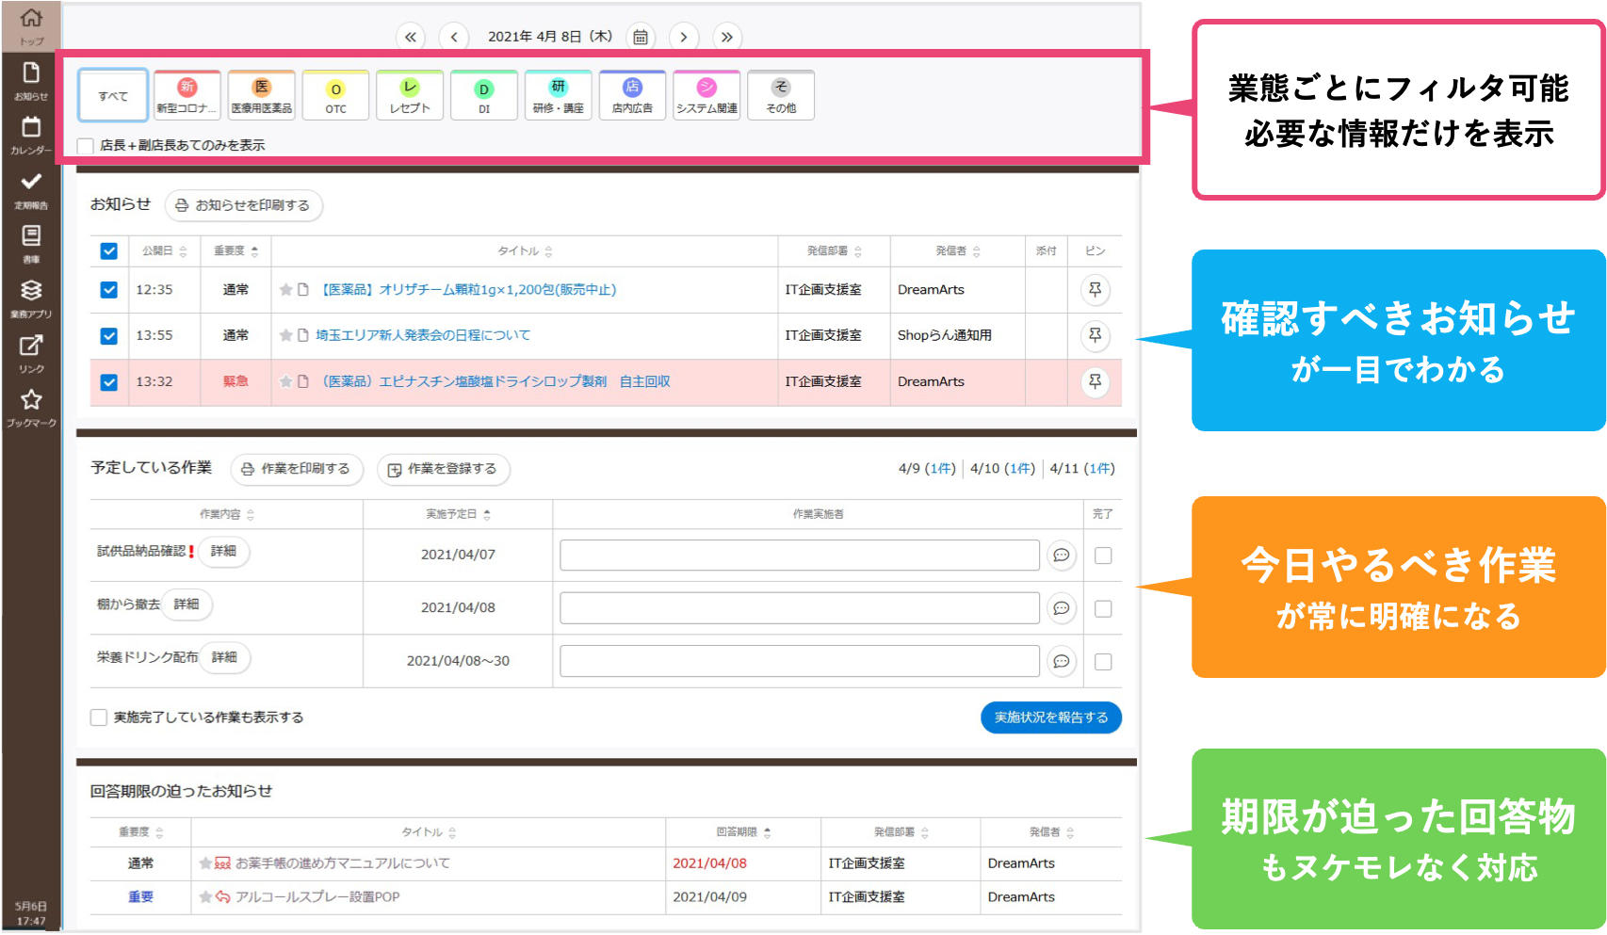The image size is (1607, 935).
Task: Check 実施完了している作業も表示する
Action: pos(98,717)
